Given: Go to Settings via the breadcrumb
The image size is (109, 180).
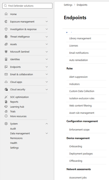Looking at the screenshot, I should click(68, 5).
